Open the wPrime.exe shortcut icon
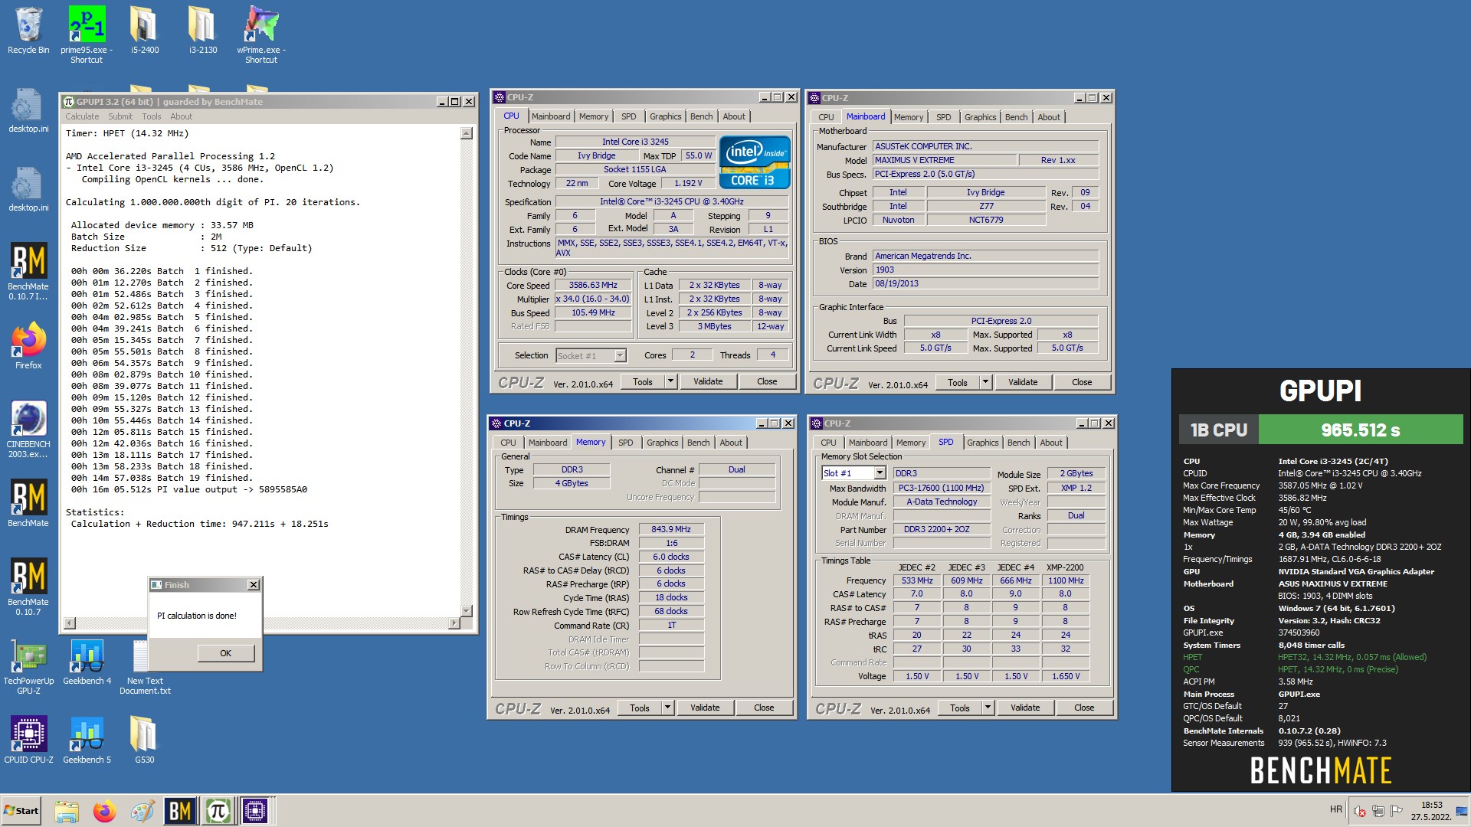1471x827 pixels. pyautogui.click(x=261, y=34)
